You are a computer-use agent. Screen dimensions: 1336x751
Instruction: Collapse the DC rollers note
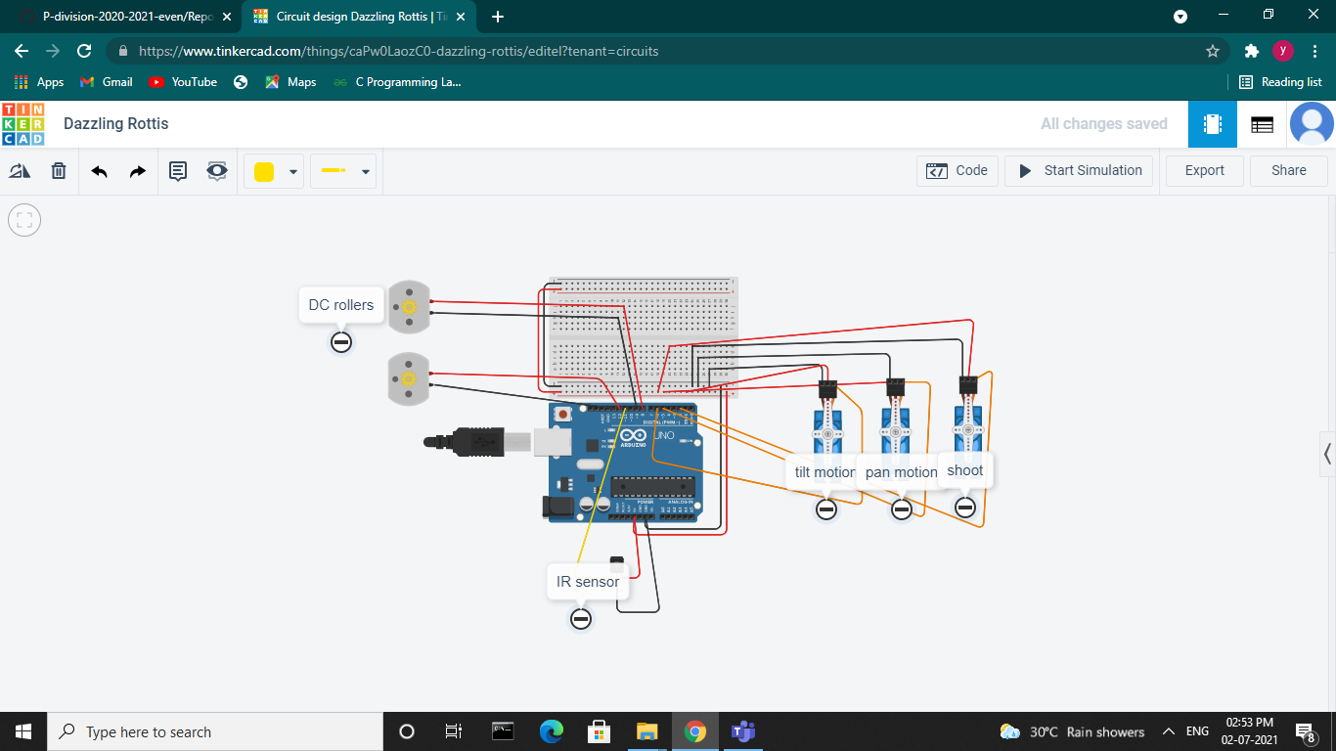341,341
